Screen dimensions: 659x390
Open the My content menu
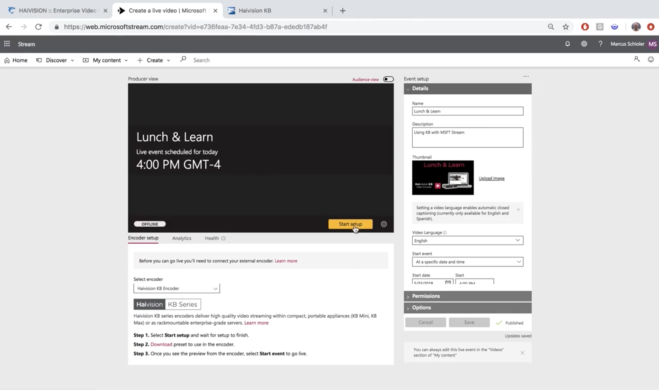coord(106,60)
